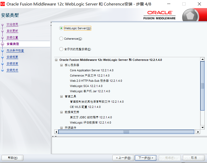Proceed with 下一步(N) button
Viewport: 207px width, 163px height.
click(x=146, y=158)
